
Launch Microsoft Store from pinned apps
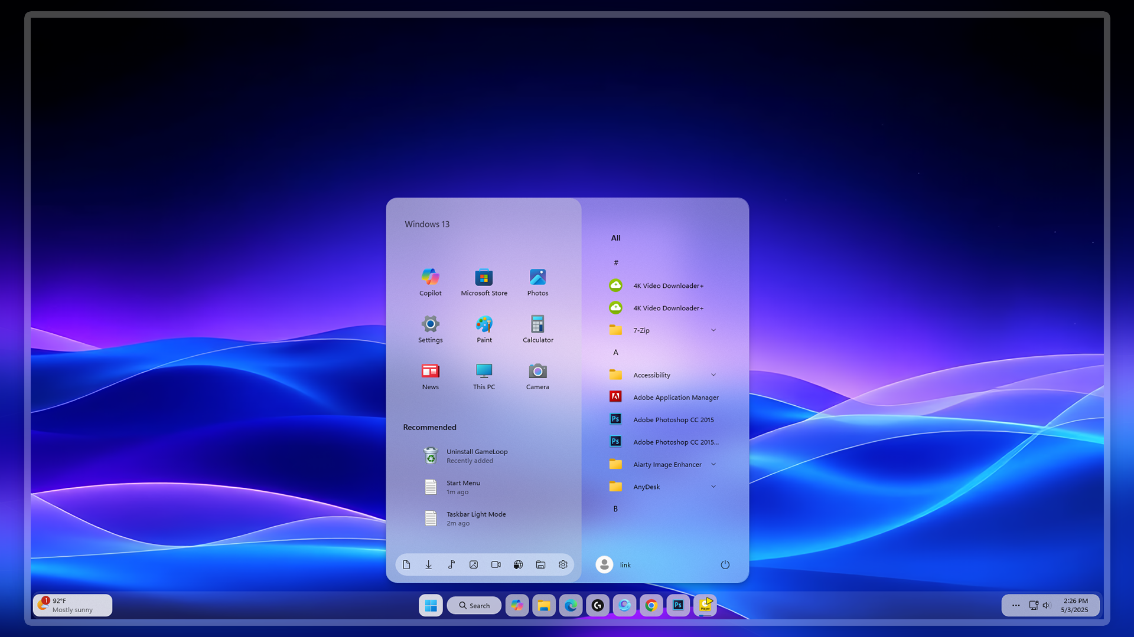click(484, 282)
